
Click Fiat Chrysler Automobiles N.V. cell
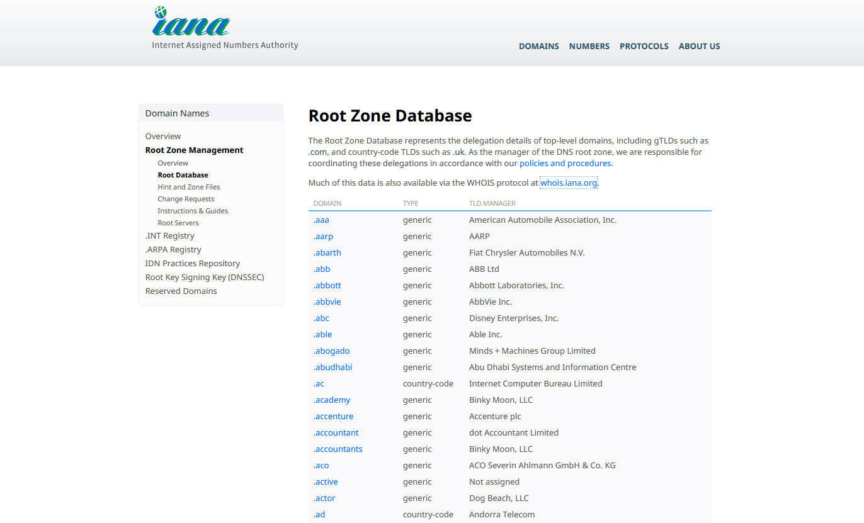(x=527, y=252)
